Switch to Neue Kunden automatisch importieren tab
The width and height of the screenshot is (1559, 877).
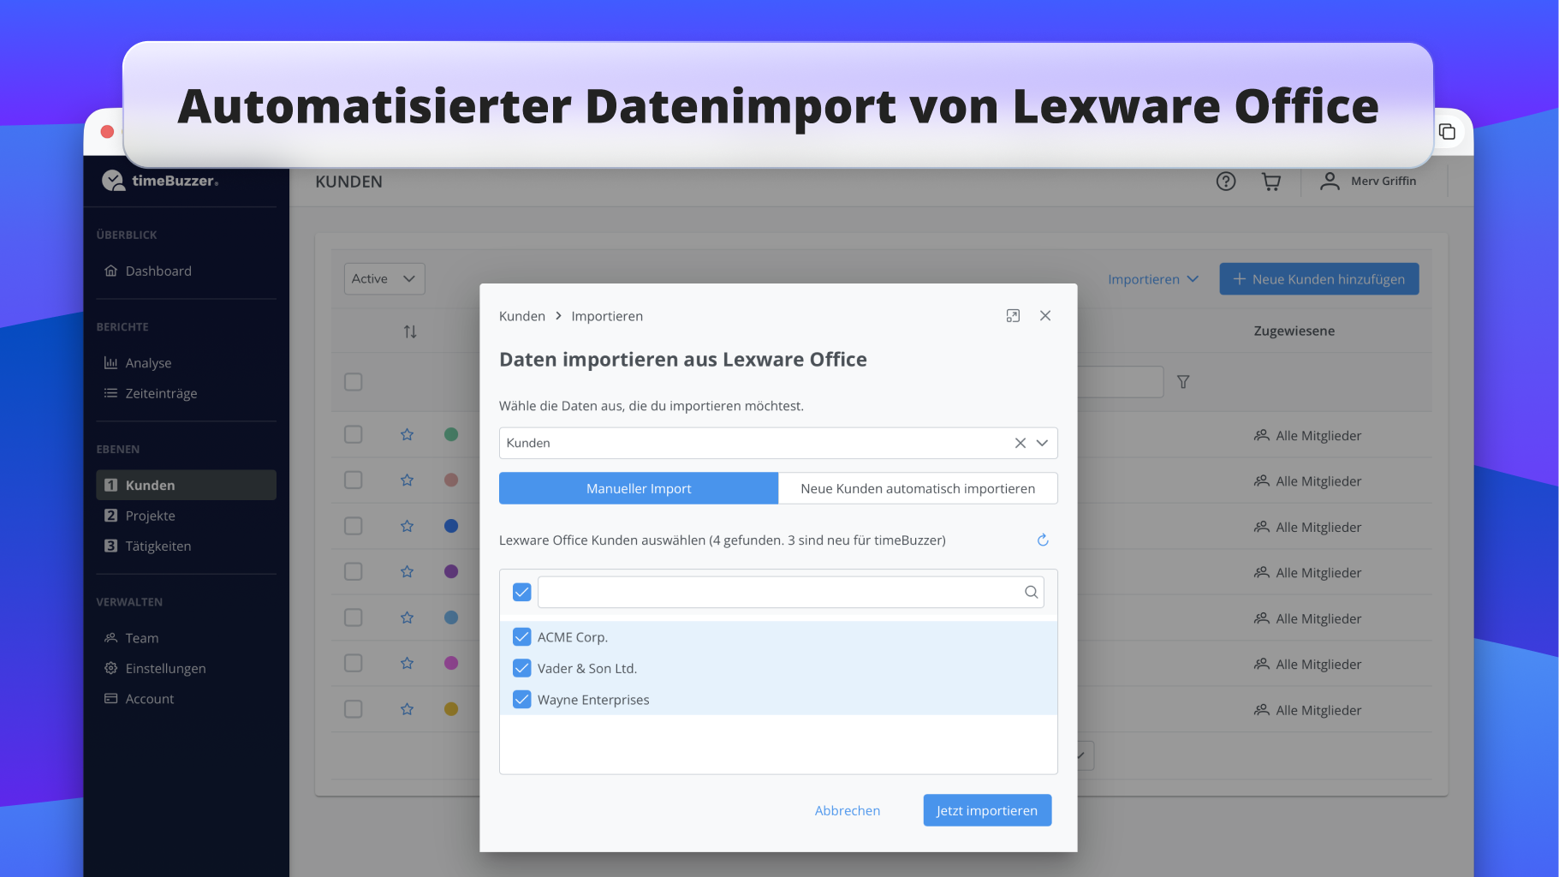(x=917, y=488)
